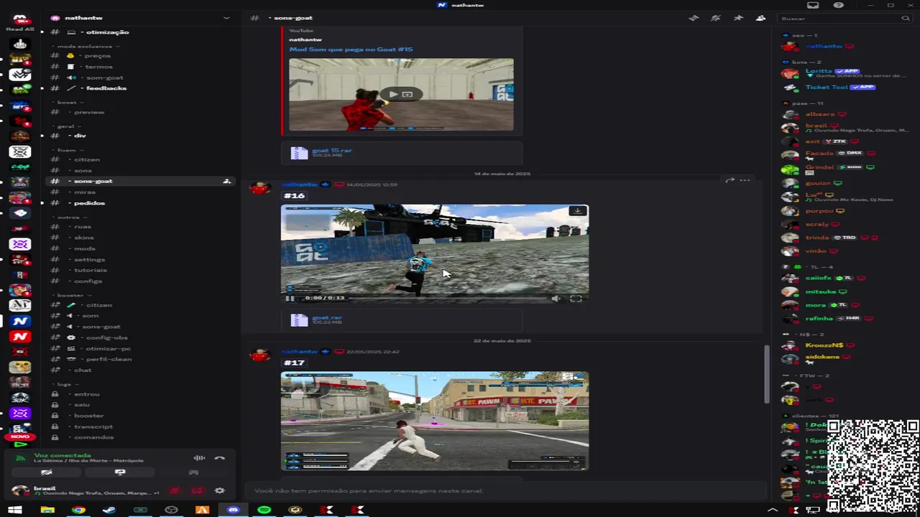The width and height of the screenshot is (920, 517).
Task: Open Google Chrome in taskbar
Action: coord(78,510)
